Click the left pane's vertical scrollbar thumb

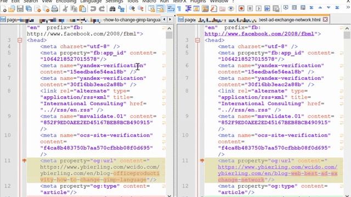[169, 35]
